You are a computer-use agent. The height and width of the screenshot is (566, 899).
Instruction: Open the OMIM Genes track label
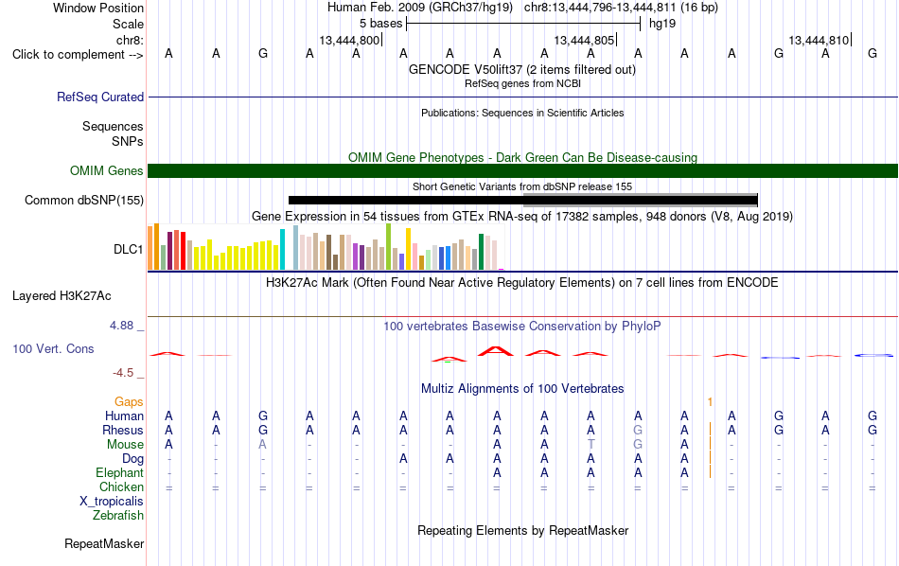coord(107,171)
